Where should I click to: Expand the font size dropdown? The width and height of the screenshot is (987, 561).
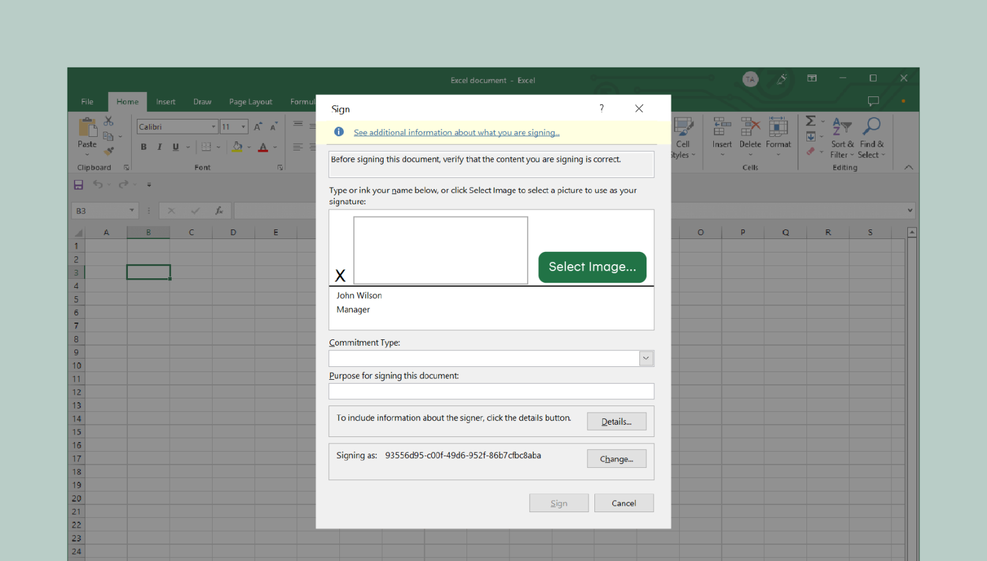coord(242,126)
